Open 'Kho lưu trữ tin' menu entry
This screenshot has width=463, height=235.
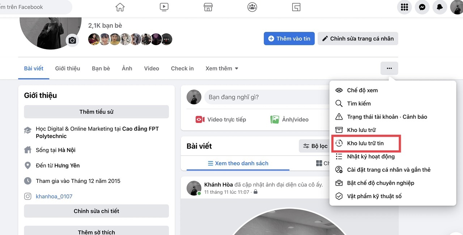click(393, 143)
